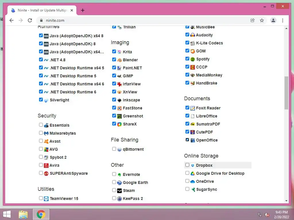
Task: Check the qBittorrent checkbox
Action: pyautogui.click(x=114, y=149)
